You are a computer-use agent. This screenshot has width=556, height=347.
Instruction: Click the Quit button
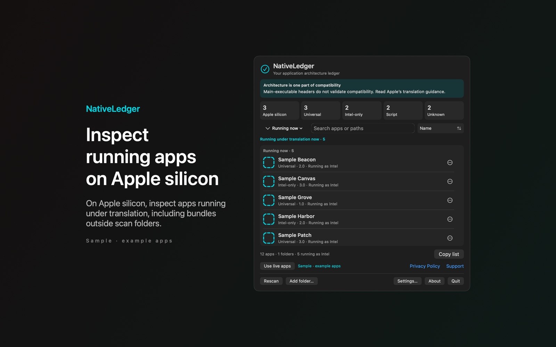(456, 281)
